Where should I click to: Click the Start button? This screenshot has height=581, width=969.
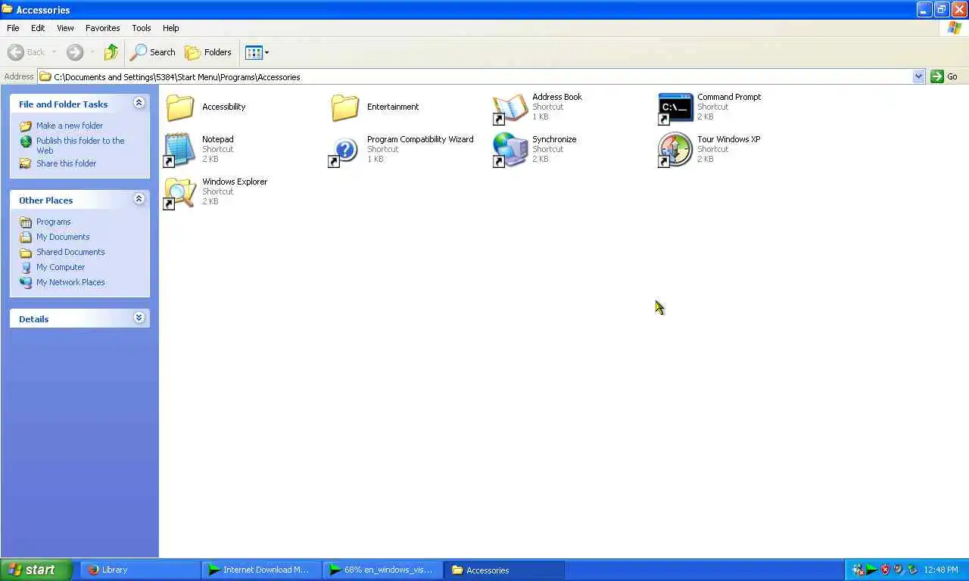pos(36,570)
